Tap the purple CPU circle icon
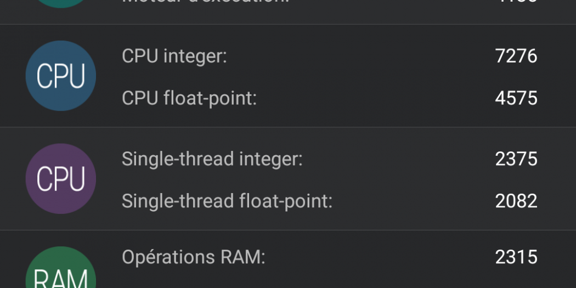Viewport: 576px width, 288px height. 61,179
